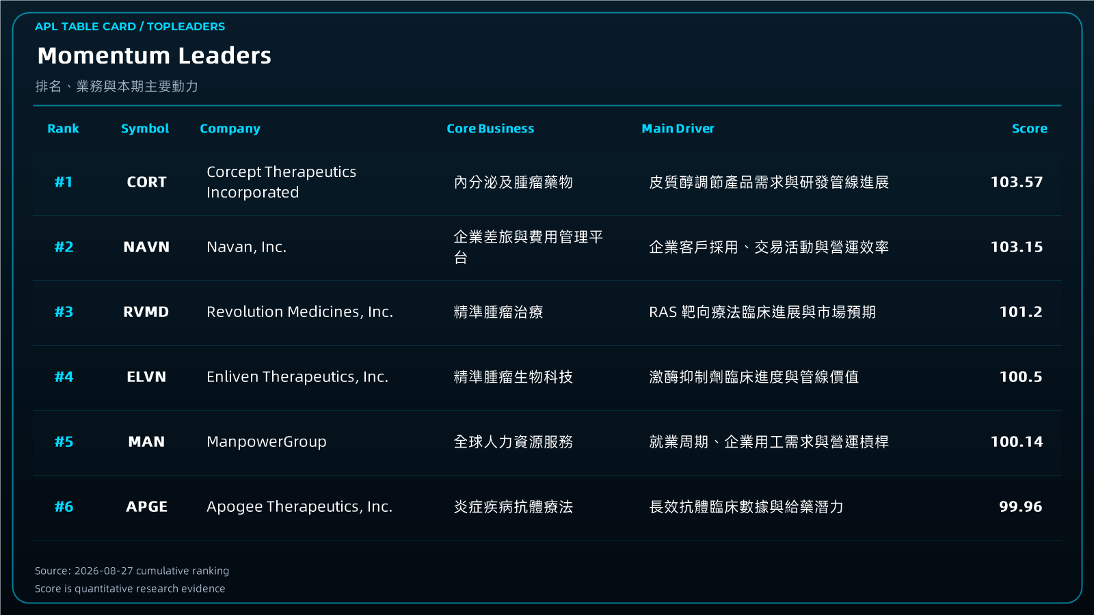Click driver 就業周期、企業用工需求與營運槓桿
The image size is (1094, 615).
[x=769, y=441]
